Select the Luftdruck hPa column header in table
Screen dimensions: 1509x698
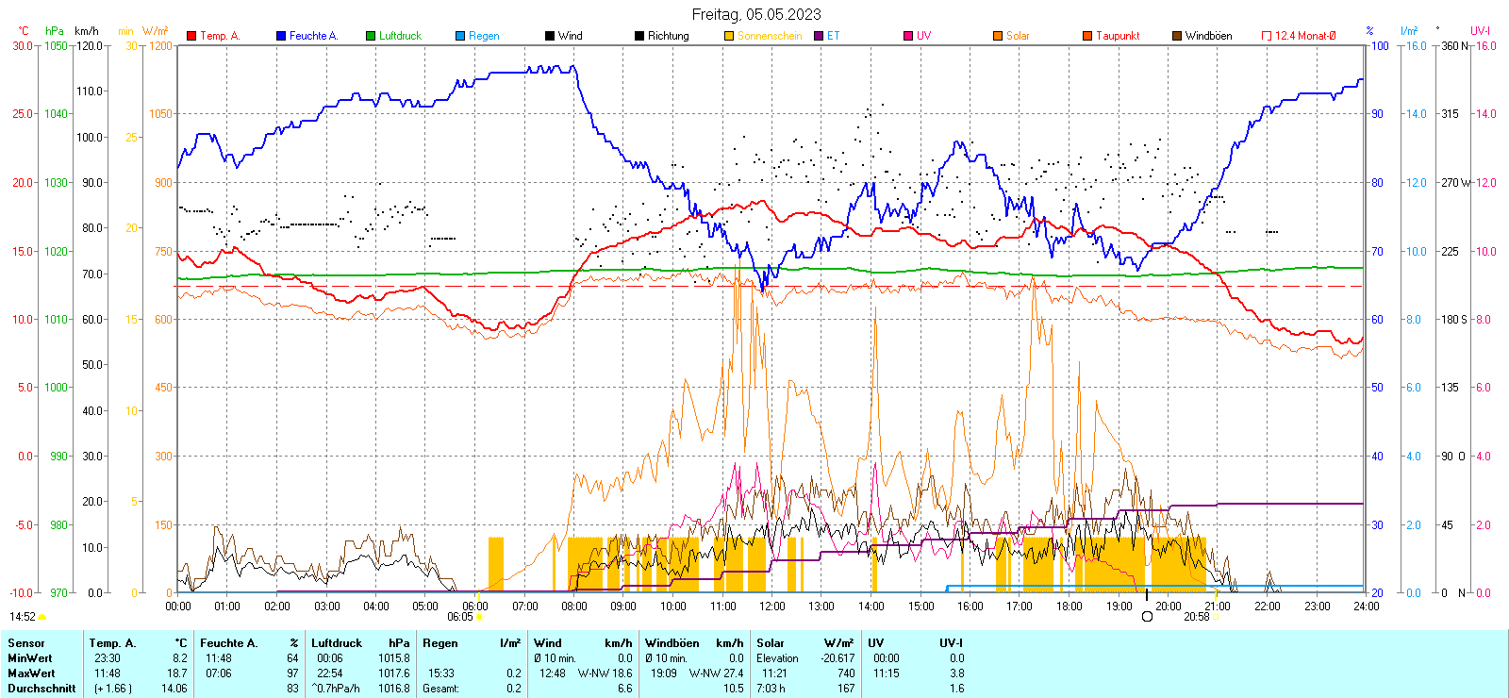click(x=360, y=643)
